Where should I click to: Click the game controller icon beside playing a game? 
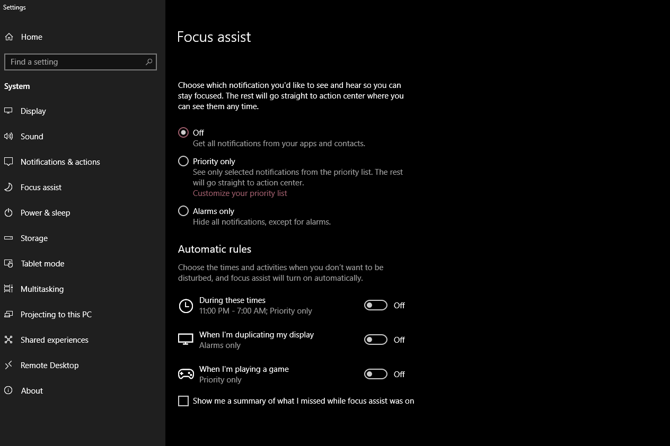point(186,374)
